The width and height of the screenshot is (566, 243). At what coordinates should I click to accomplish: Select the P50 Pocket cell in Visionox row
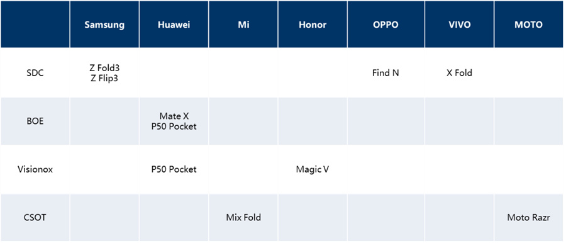click(x=174, y=169)
